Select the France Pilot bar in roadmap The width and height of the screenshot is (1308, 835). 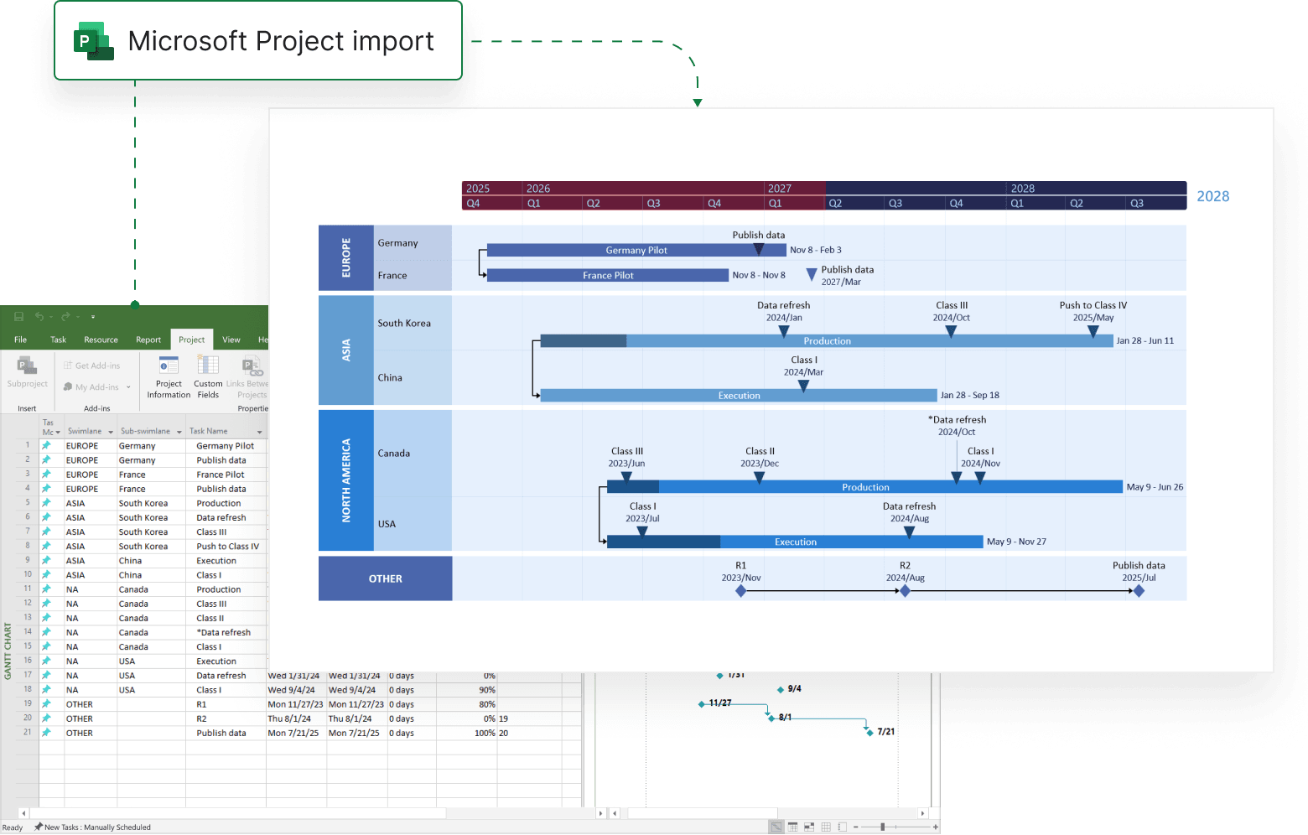[608, 275]
